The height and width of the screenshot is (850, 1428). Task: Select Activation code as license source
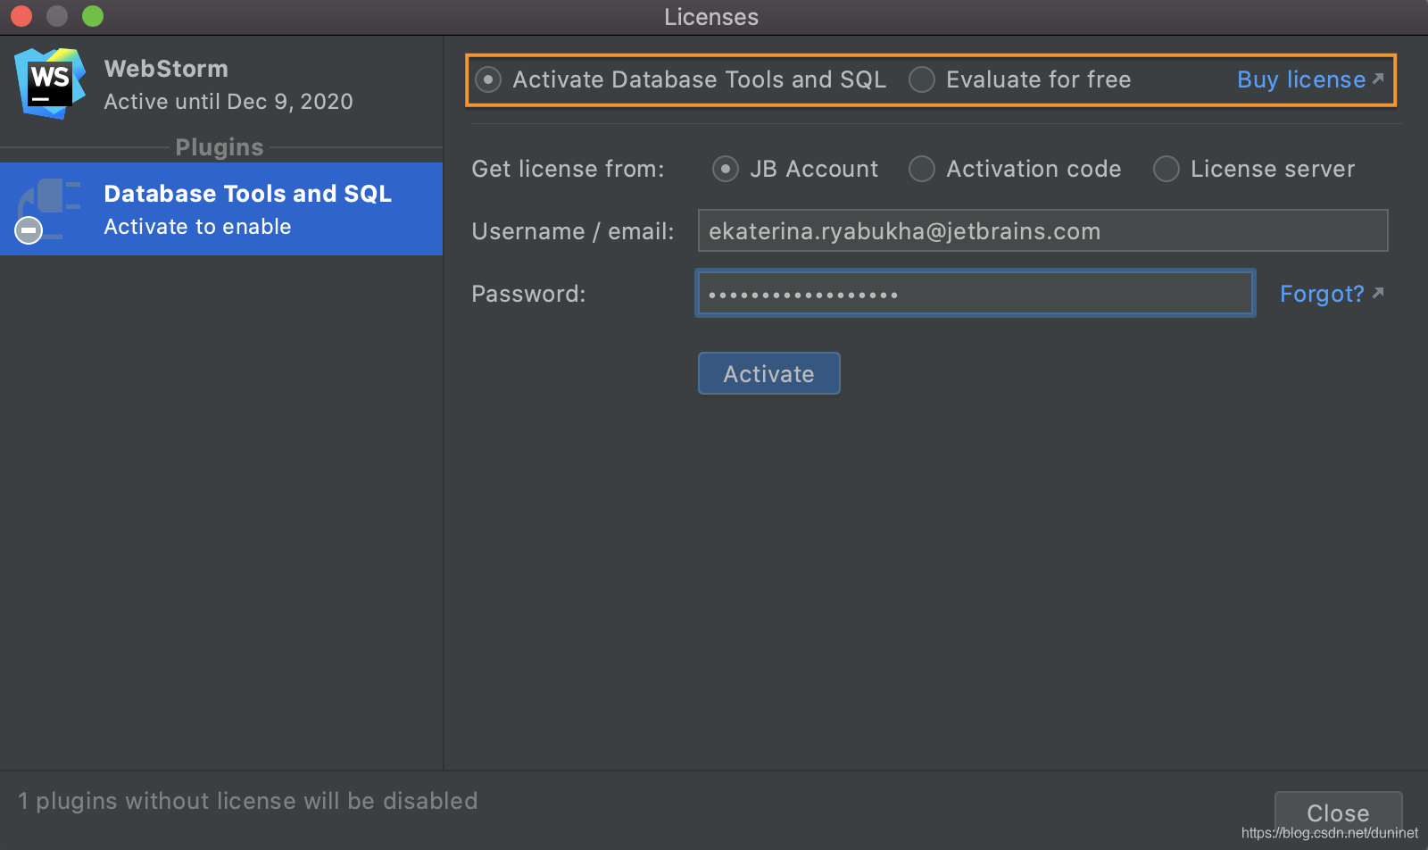pyautogui.click(x=921, y=169)
